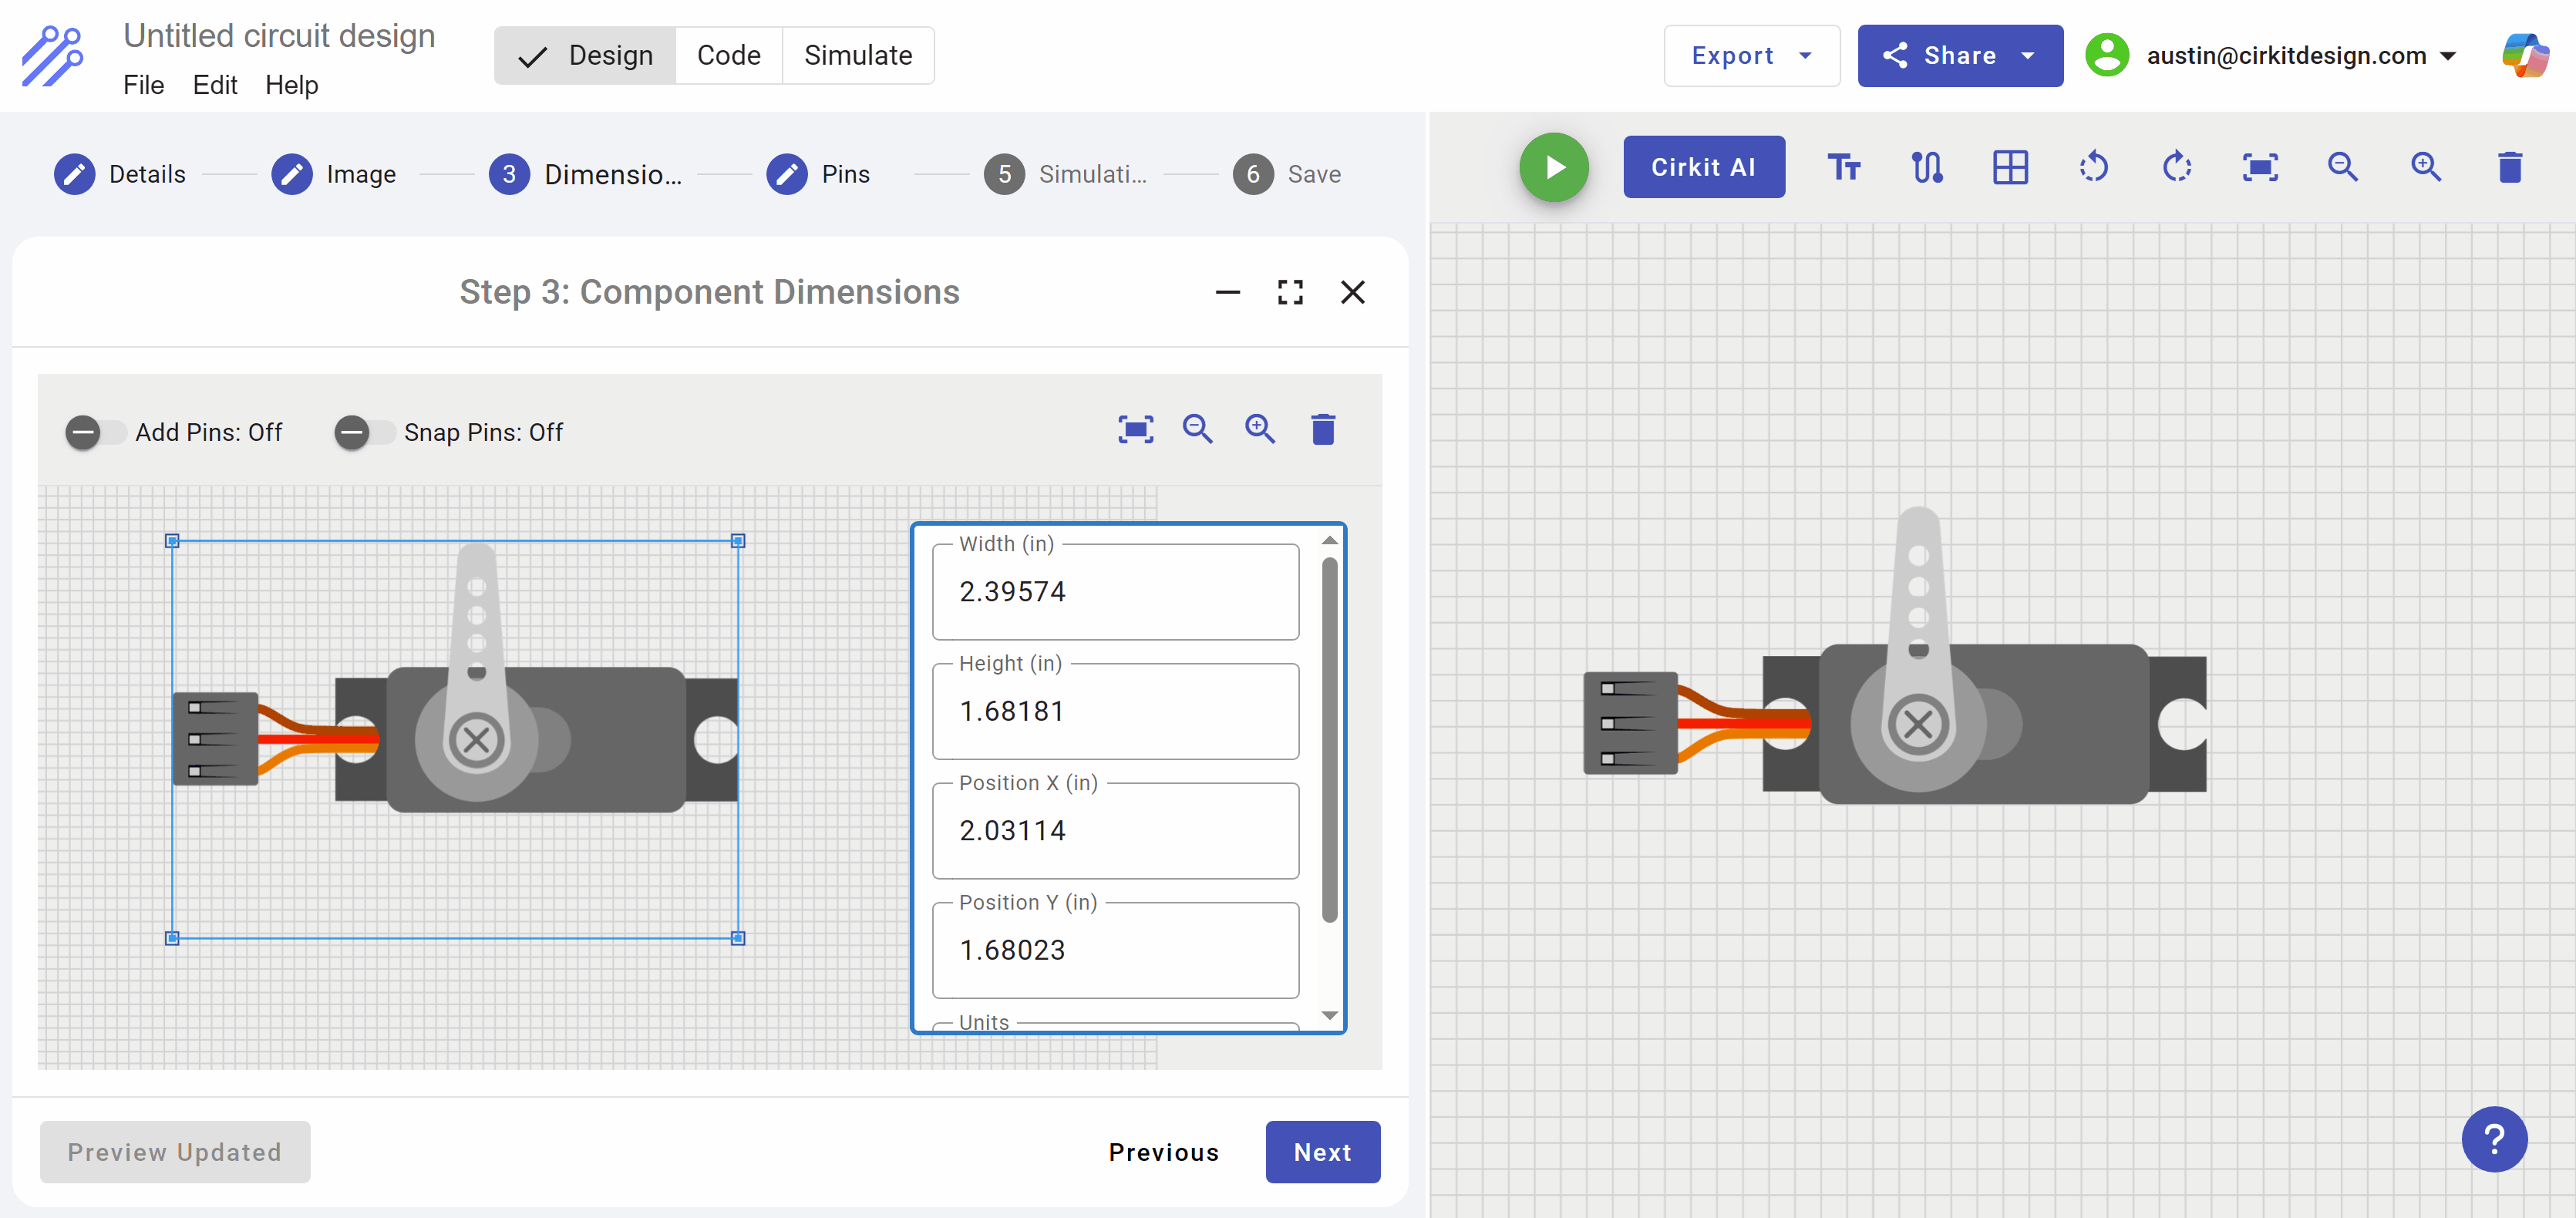Fit canvas to screen in main toolbar
Viewport: 2576px width, 1218px height.
coord(2260,167)
